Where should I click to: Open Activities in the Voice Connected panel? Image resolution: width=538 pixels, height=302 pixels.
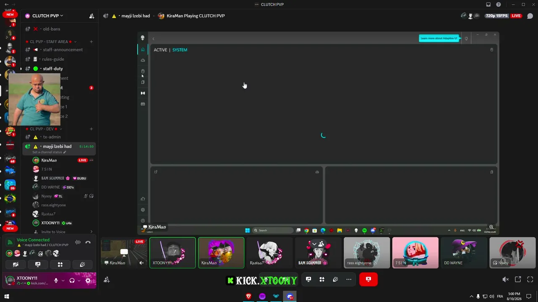pyautogui.click(x=60, y=264)
